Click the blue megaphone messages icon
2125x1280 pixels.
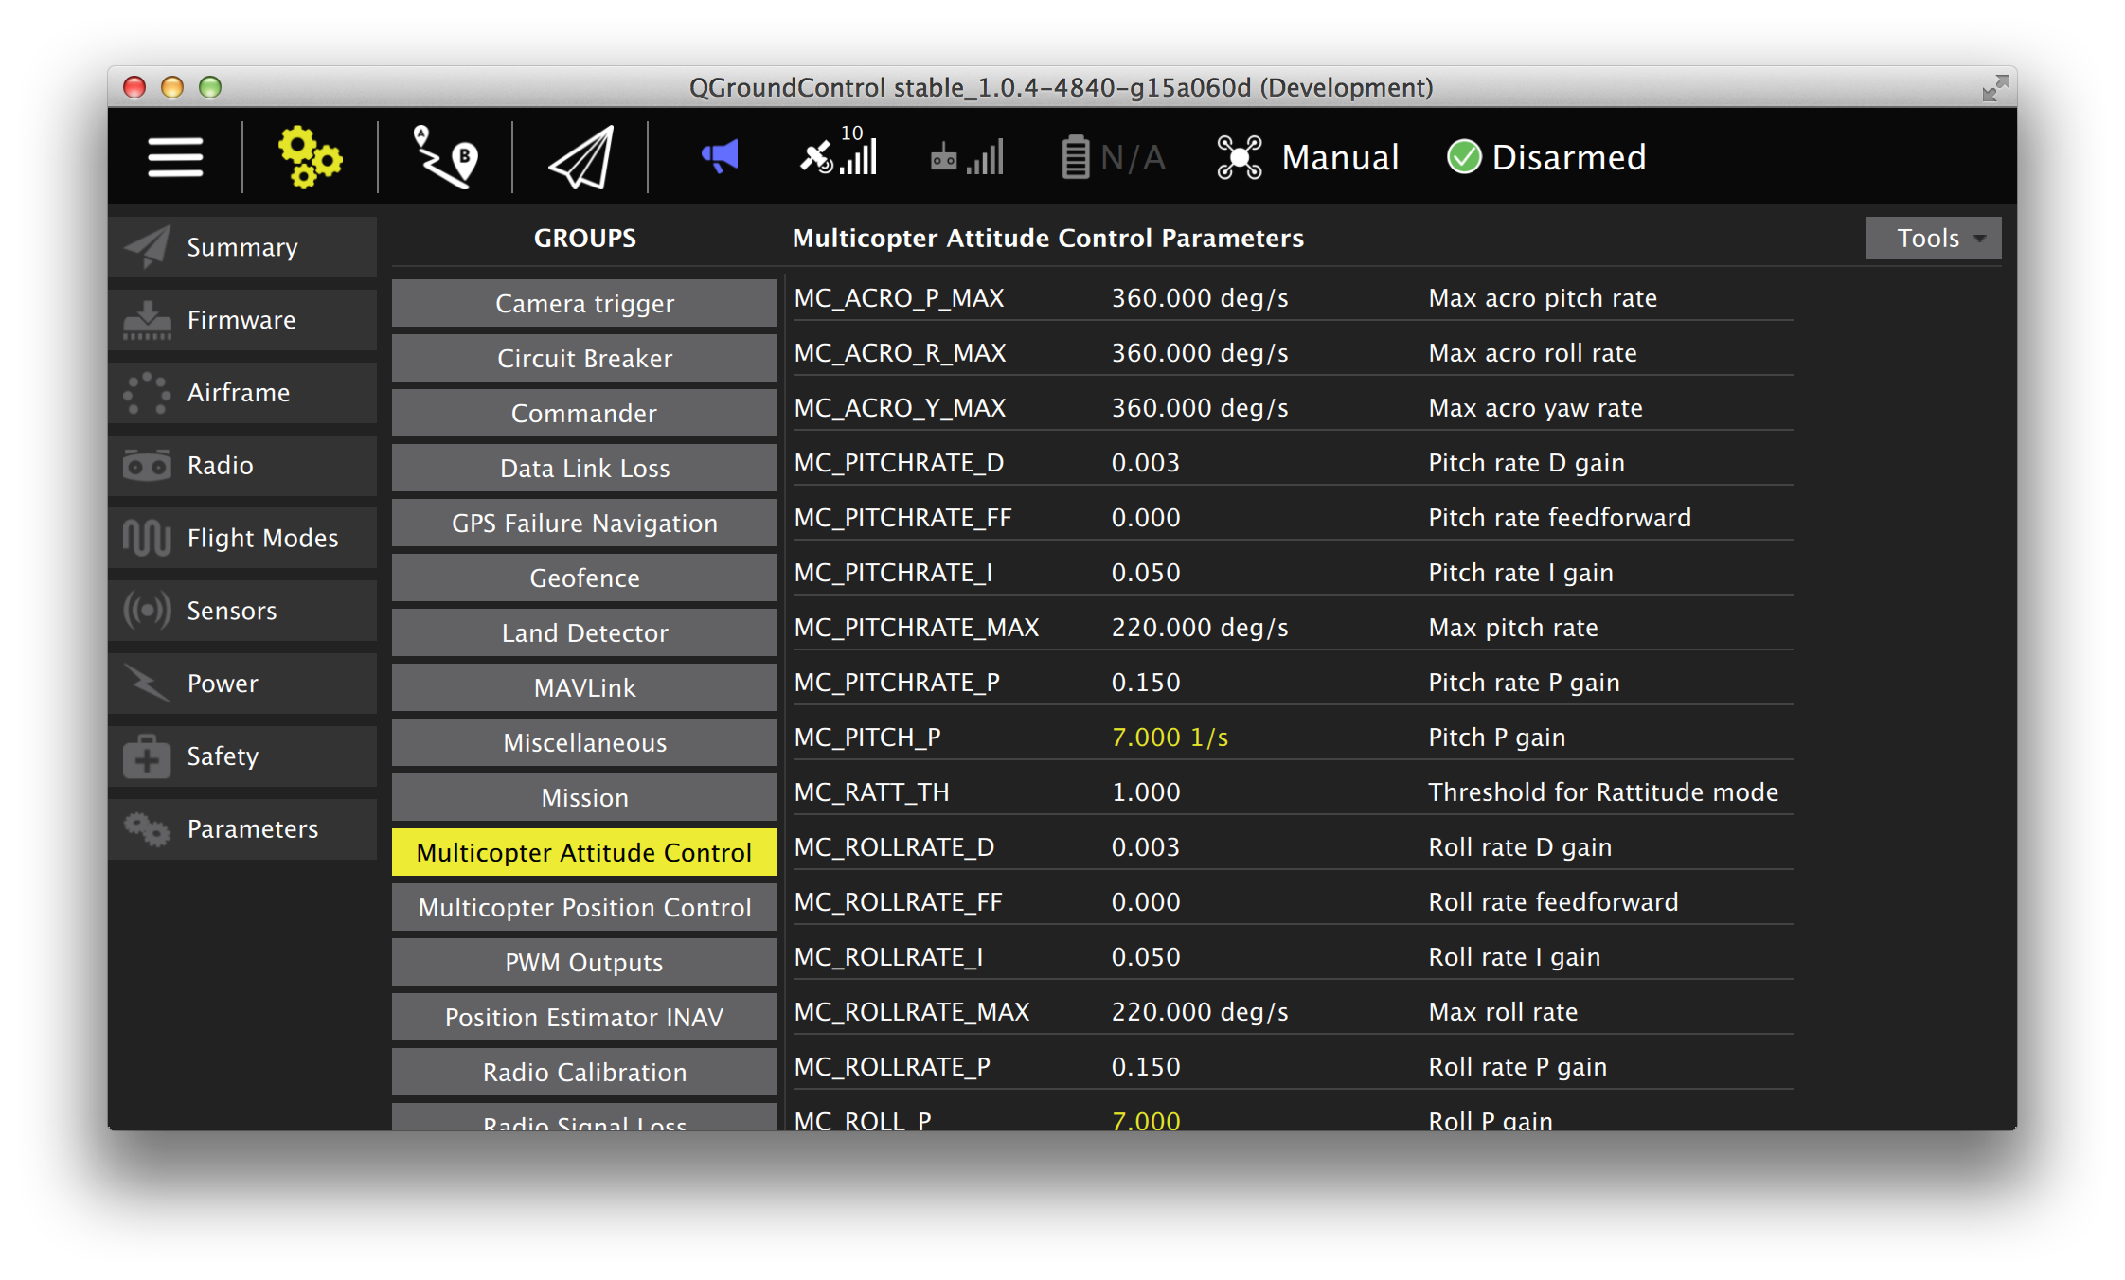[720, 157]
